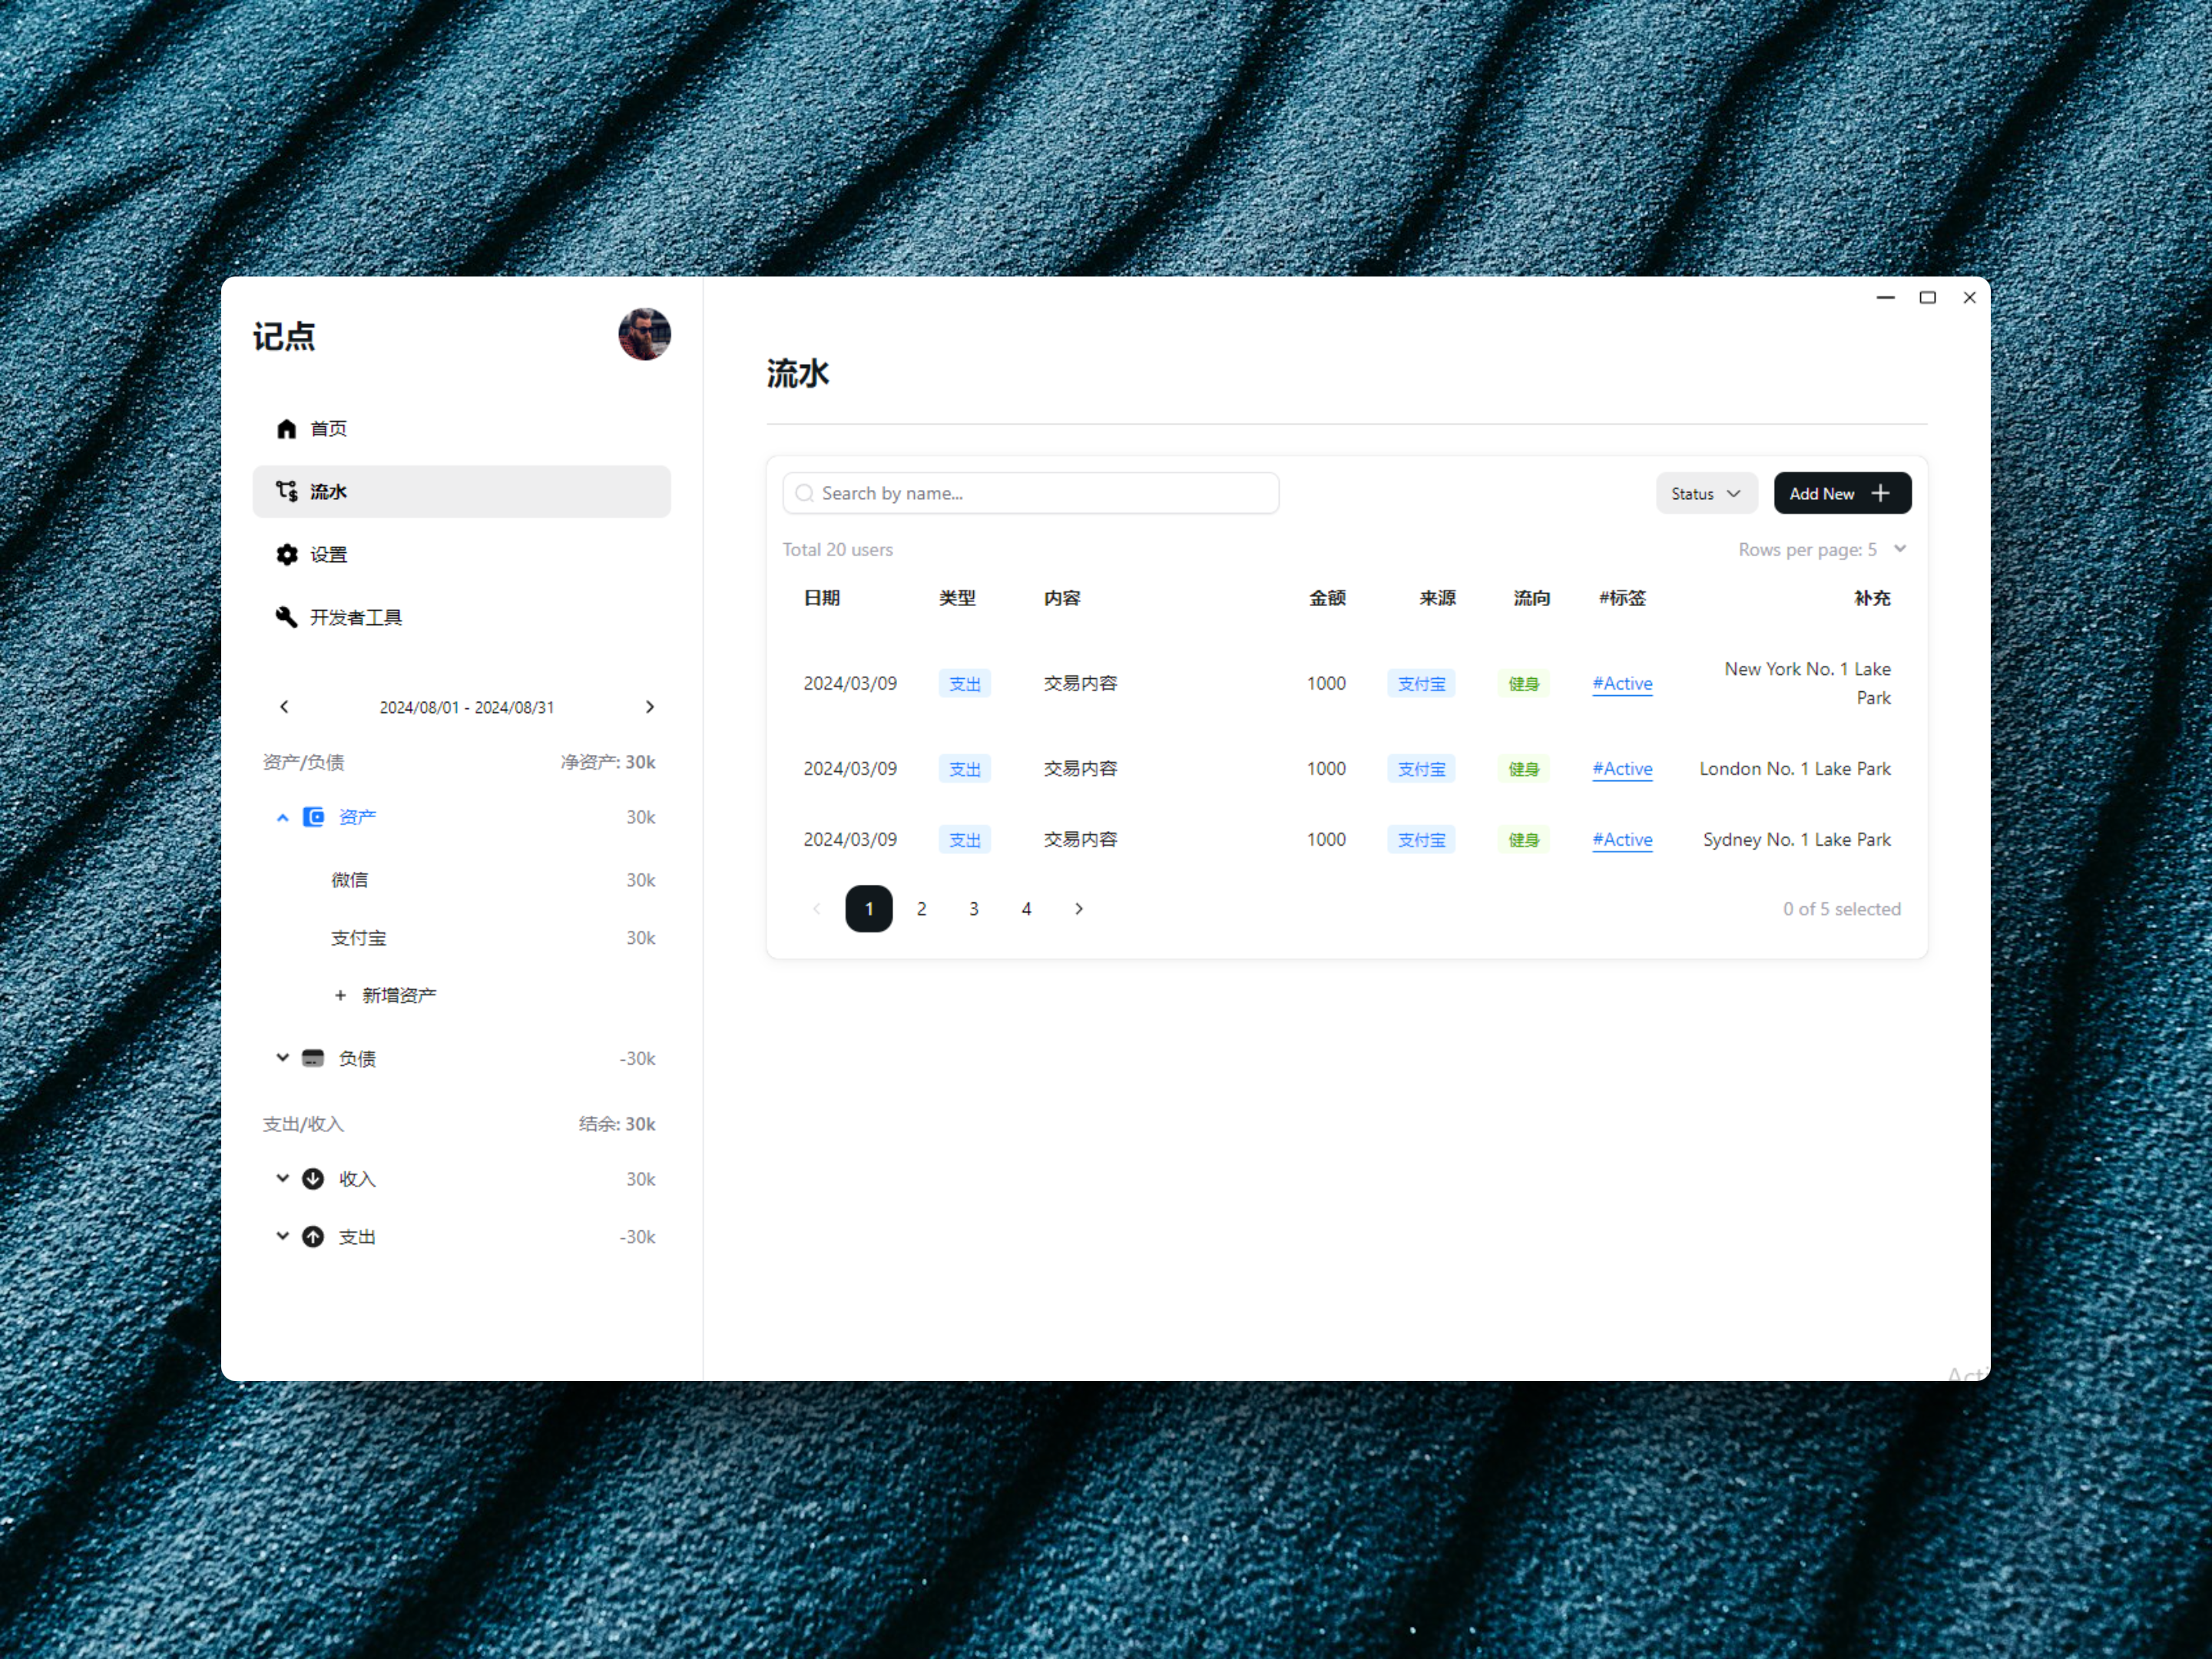Click #Active tag in London row
The height and width of the screenshot is (1659, 2212).
click(1622, 769)
